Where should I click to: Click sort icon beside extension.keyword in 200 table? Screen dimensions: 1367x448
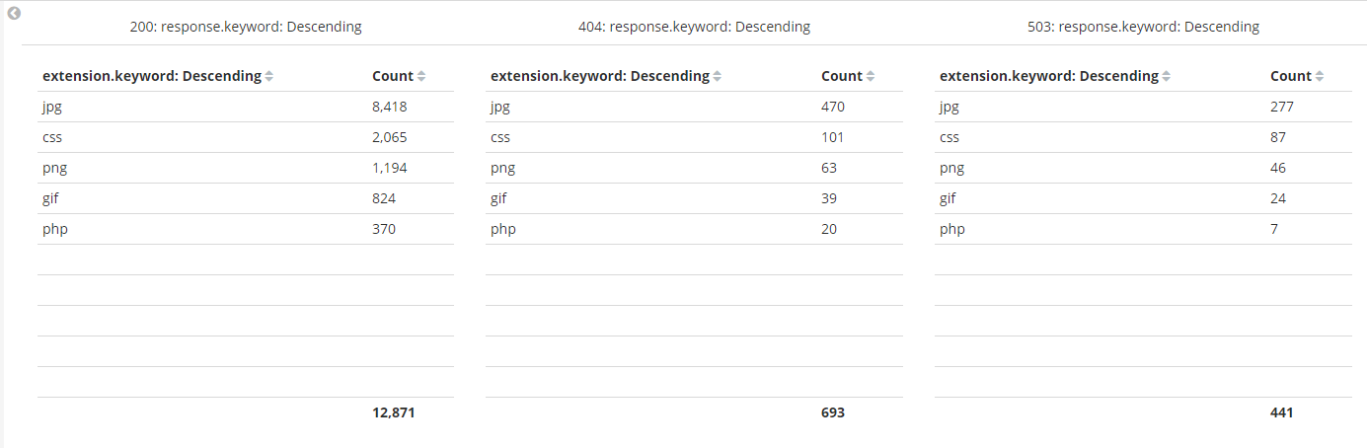click(x=269, y=77)
